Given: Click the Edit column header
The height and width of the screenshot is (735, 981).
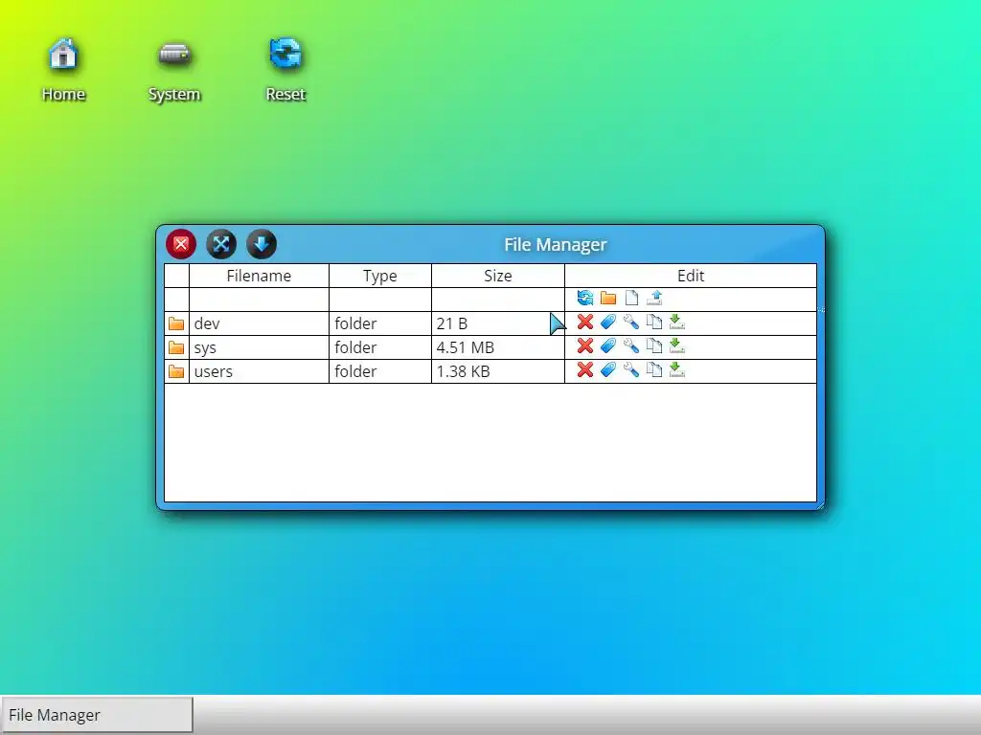Looking at the screenshot, I should coord(691,276).
